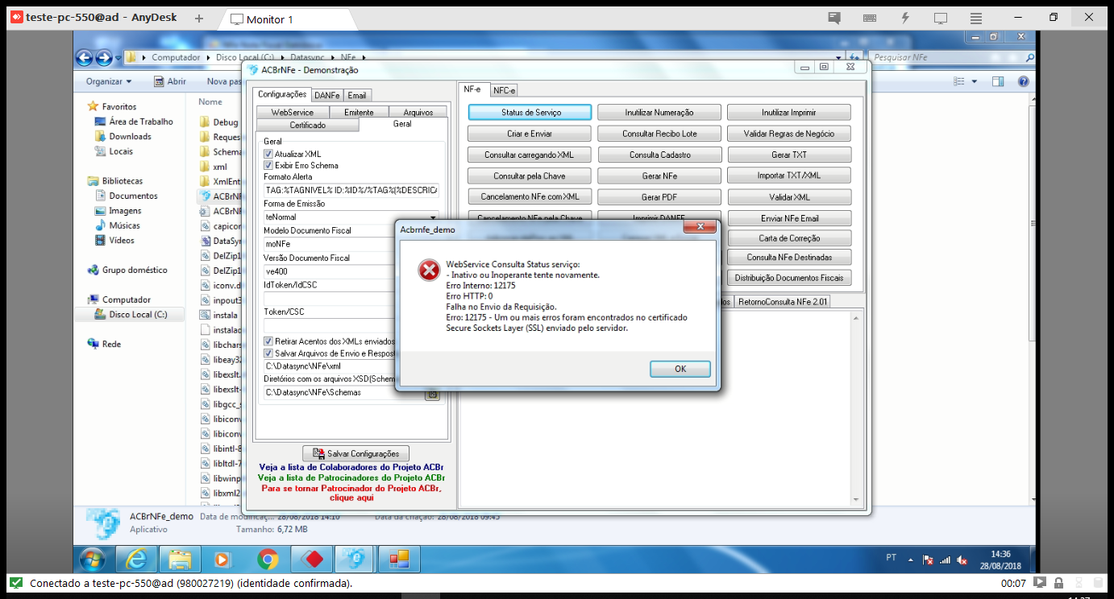Screen dimensions: 1114x599
Task: Open the AnyDesk hamburger menu
Action: 976,18
